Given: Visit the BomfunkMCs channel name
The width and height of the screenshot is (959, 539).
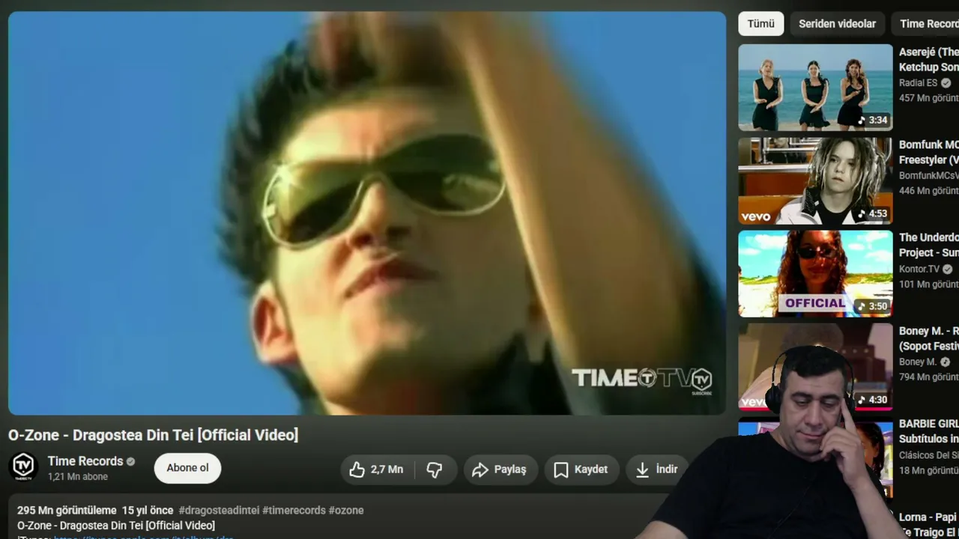Looking at the screenshot, I should (x=929, y=176).
